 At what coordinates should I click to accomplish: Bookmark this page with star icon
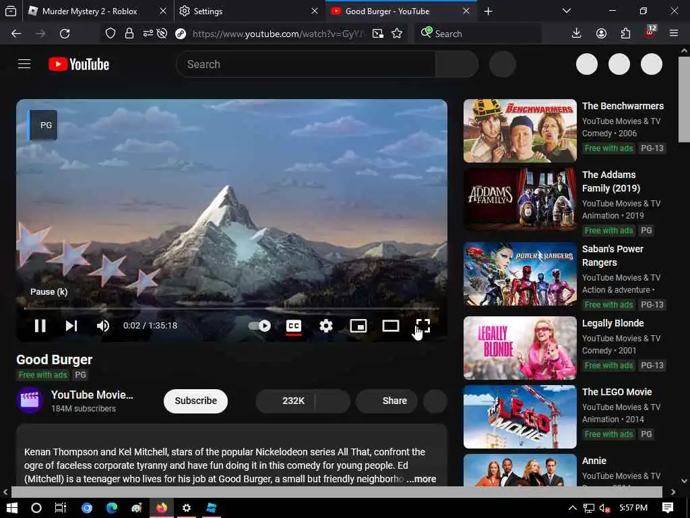tap(397, 34)
